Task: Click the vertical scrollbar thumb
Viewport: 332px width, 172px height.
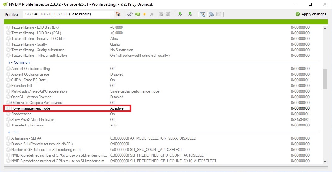Action: tap(325, 79)
